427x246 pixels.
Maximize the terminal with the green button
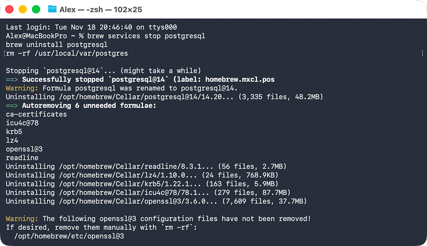(35, 9)
